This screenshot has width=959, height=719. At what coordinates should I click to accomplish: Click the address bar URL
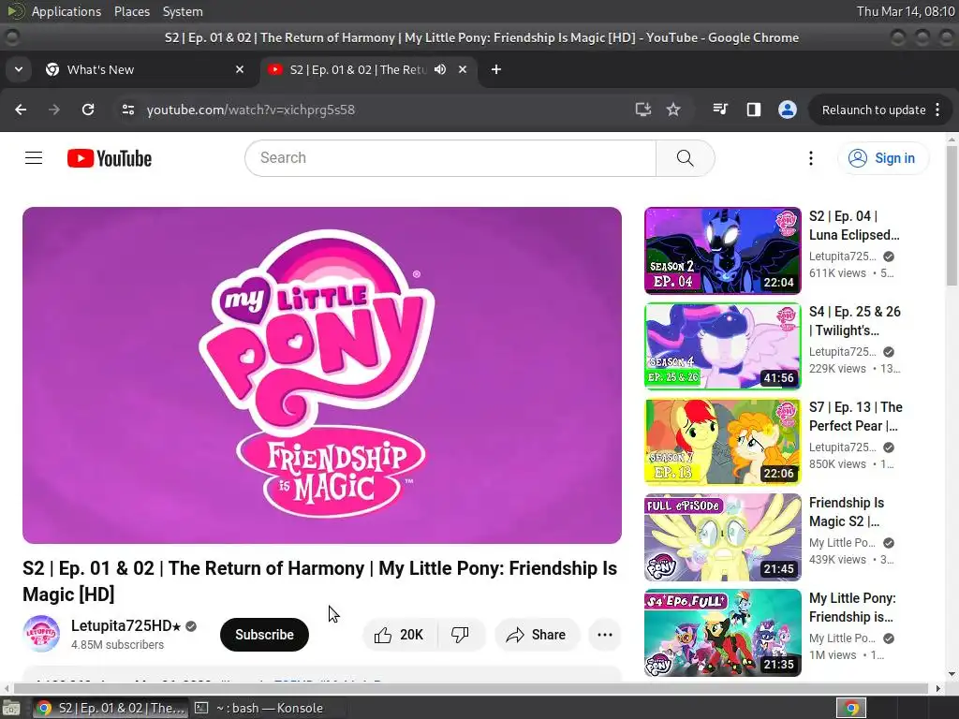(x=251, y=110)
